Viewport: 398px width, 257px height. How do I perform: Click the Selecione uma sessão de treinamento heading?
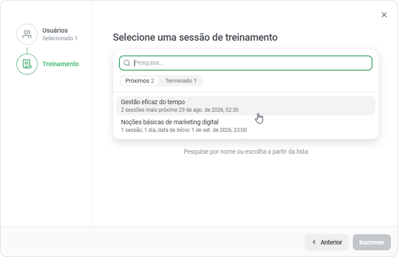[x=195, y=37]
